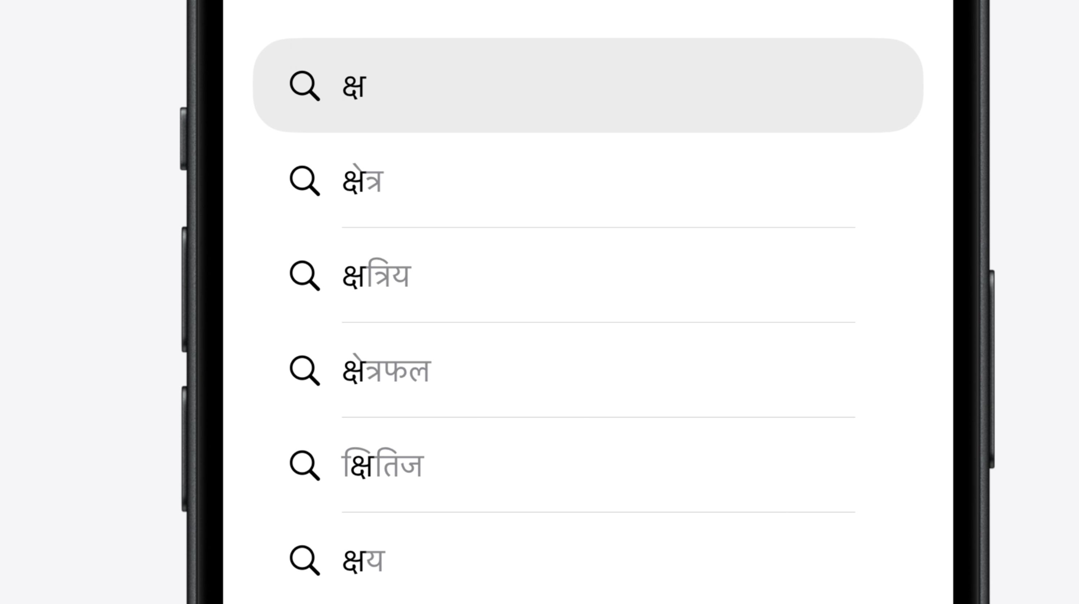The image size is (1079, 604).
Task: Click the search icon beside क्षत्रिय suggestion
Action: tap(304, 276)
